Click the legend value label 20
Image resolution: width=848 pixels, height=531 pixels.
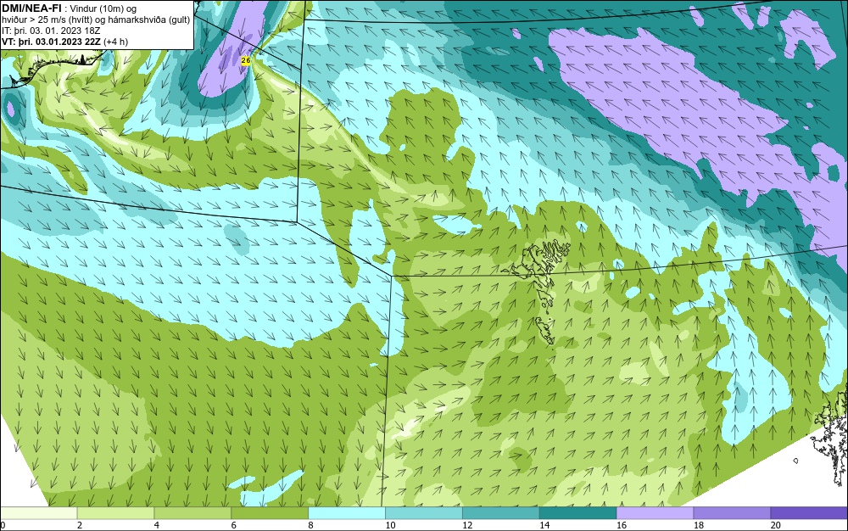point(776,525)
